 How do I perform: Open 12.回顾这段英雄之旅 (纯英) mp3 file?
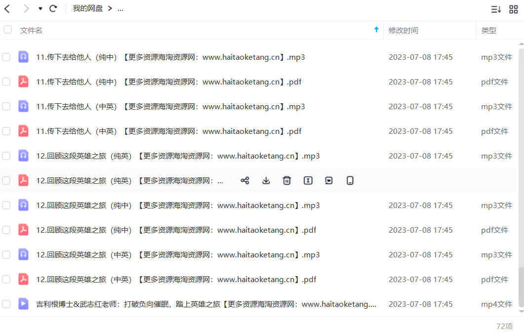click(x=178, y=156)
